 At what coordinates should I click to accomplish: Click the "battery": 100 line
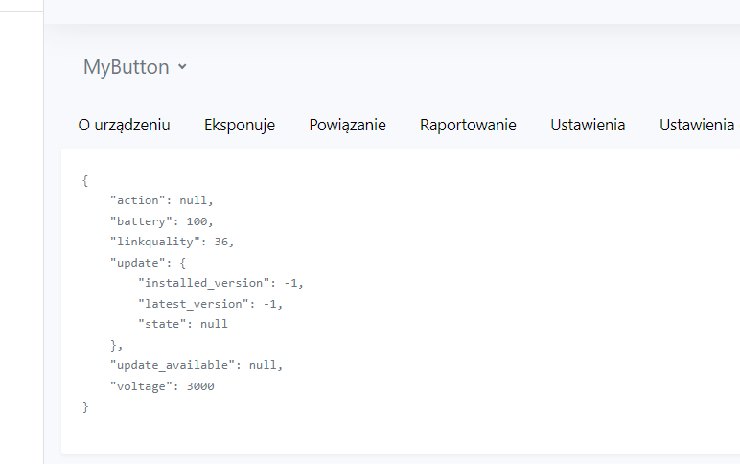coord(168,220)
